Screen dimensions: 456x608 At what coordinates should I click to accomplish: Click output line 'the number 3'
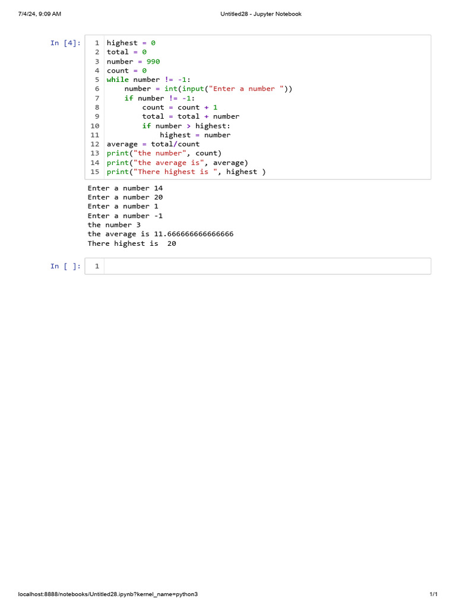114,225
